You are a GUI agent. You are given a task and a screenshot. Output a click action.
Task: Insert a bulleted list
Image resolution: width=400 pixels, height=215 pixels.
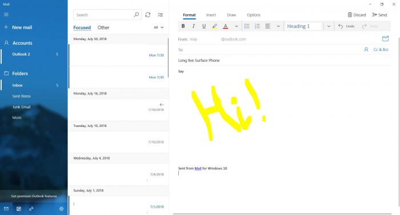coord(247,26)
